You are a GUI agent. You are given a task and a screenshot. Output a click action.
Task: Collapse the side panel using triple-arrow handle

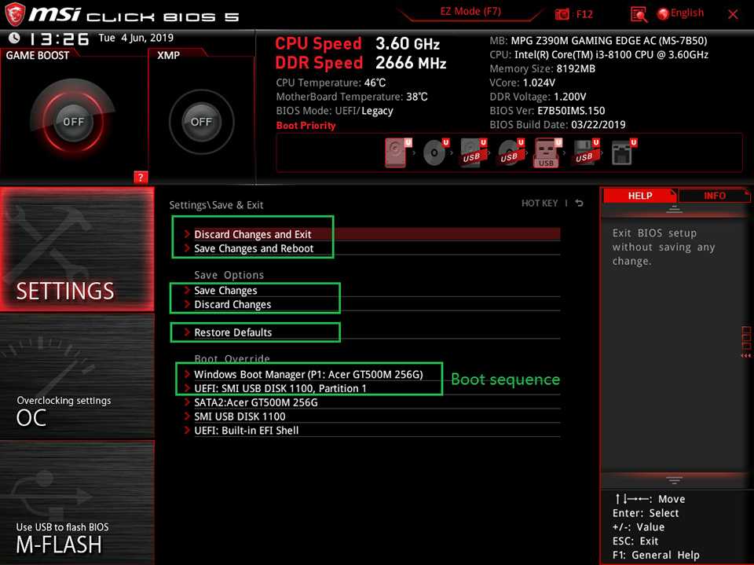[746, 356]
